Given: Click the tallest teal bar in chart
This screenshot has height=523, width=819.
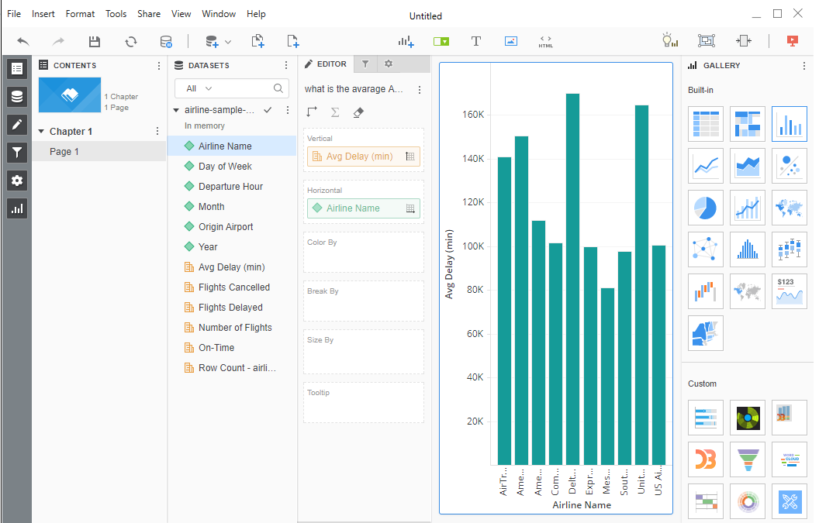Looking at the screenshot, I should tap(572, 279).
